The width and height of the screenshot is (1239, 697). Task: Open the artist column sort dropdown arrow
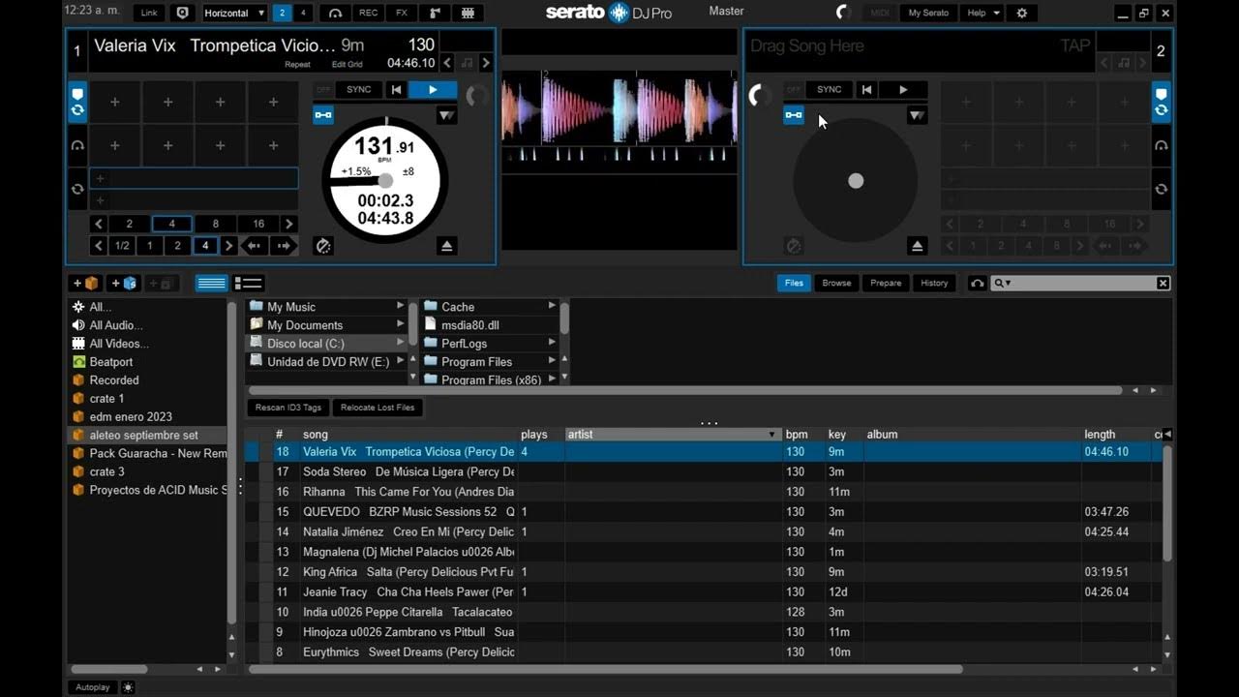pos(771,435)
